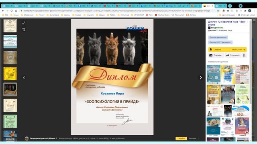Image resolution: width=257 pixels, height=144 pixels.
Task: Search similar images with Похожие button
Action: point(216,55)
